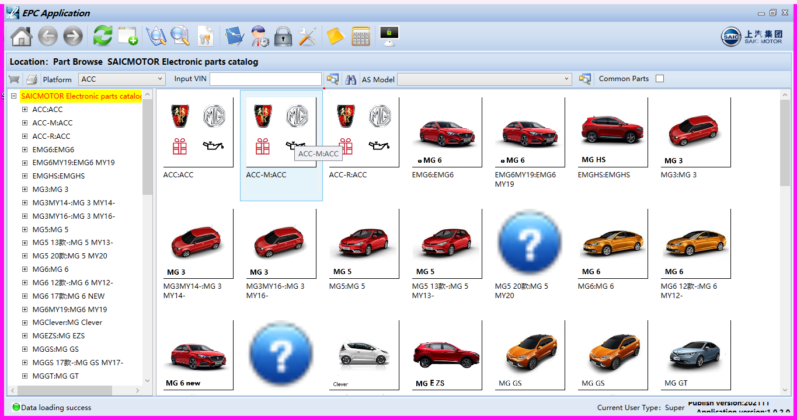Open the yellow sticky note icon
Screen dimensions: 797x420
[x=336, y=36]
